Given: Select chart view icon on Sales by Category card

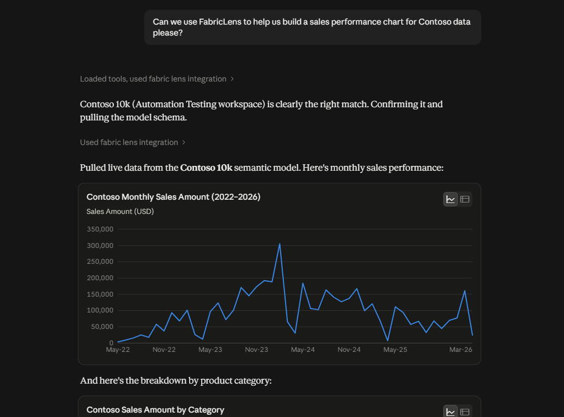Looking at the screenshot, I should (451, 412).
